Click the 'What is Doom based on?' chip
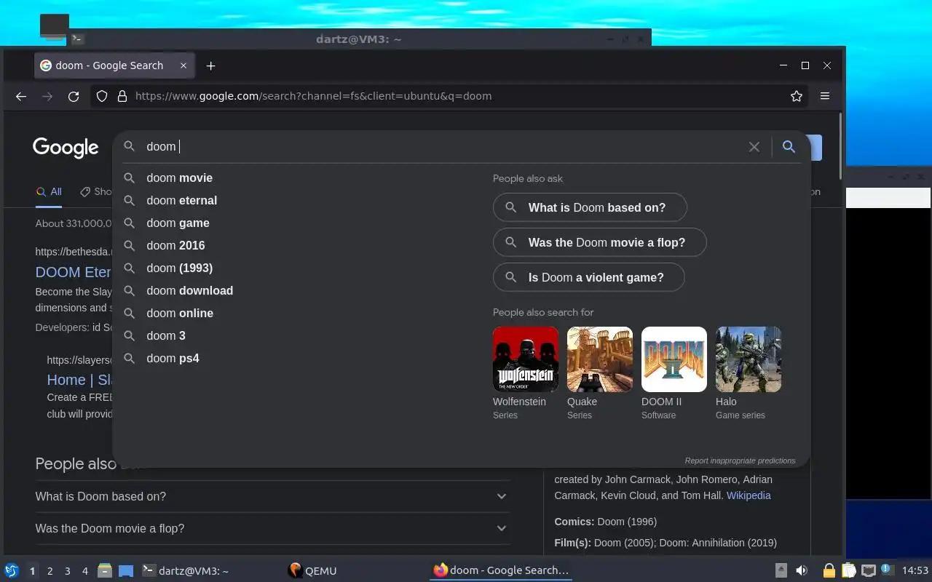The width and height of the screenshot is (932, 582). (590, 207)
